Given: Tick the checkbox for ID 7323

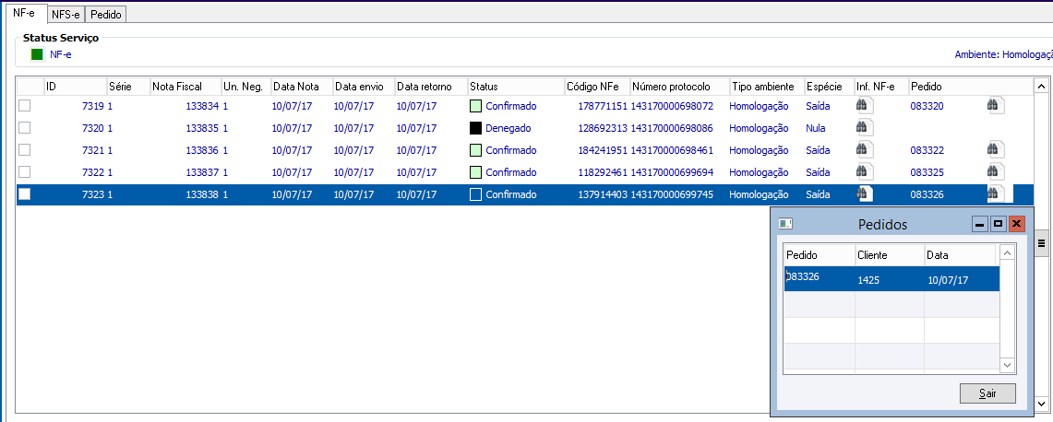Looking at the screenshot, I should [x=24, y=193].
